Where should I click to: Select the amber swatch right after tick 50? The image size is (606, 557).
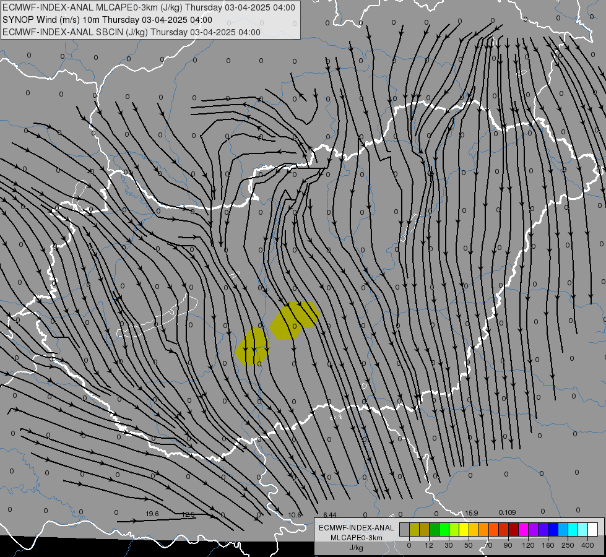474,529
